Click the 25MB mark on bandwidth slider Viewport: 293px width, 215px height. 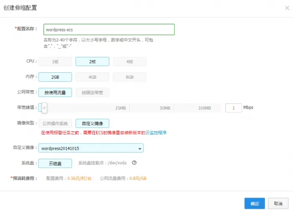(x=121, y=108)
